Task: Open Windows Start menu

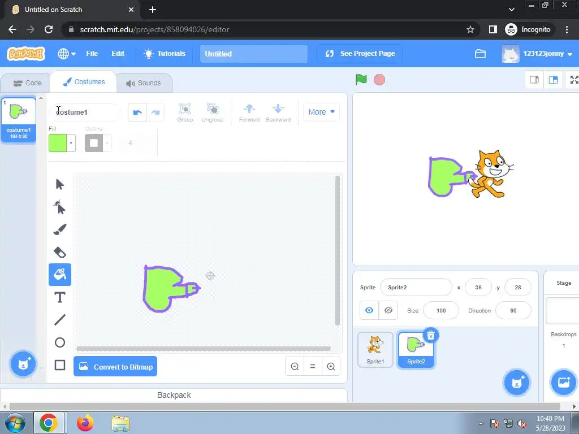Action: [15, 423]
